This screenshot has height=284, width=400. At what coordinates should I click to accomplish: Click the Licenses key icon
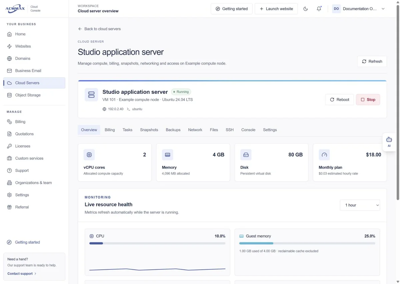[x=9, y=146]
